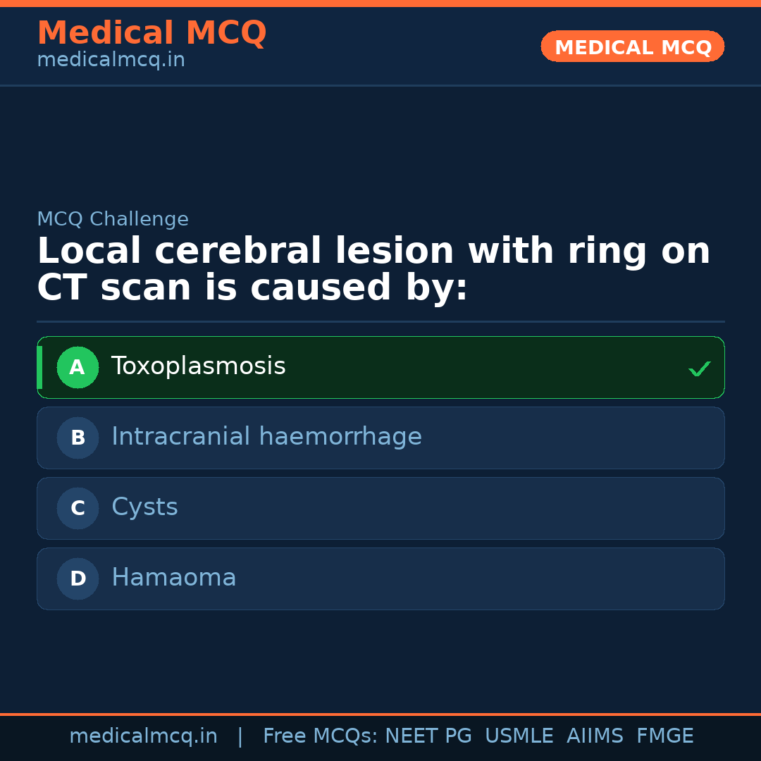
Task: Click the letter C circle icon
Action: tap(78, 508)
